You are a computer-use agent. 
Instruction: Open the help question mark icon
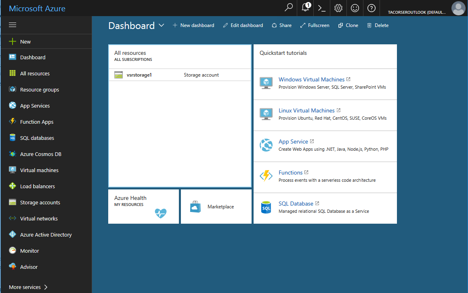pyautogui.click(x=371, y=8)
